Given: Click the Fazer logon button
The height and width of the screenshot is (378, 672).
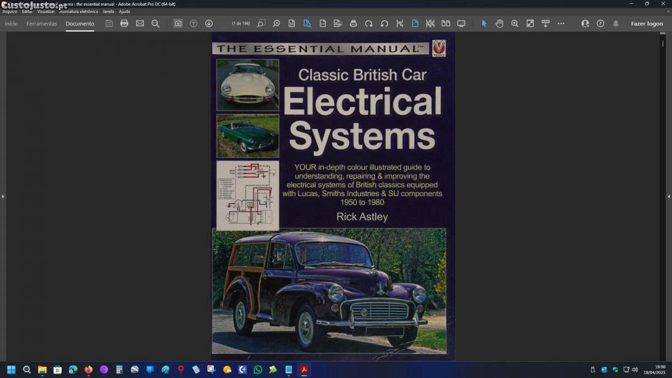Looking at the screenshot, I should pos(647,24).
